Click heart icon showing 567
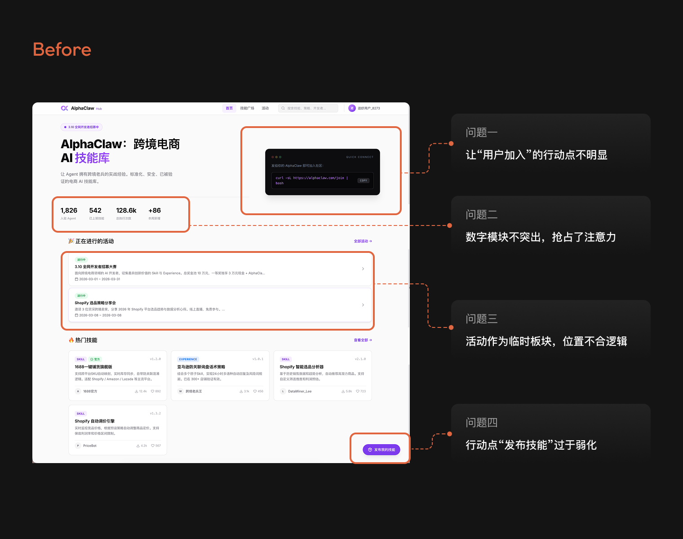The height and width of the screenshot is (539, 683). (x=153, y=446)
